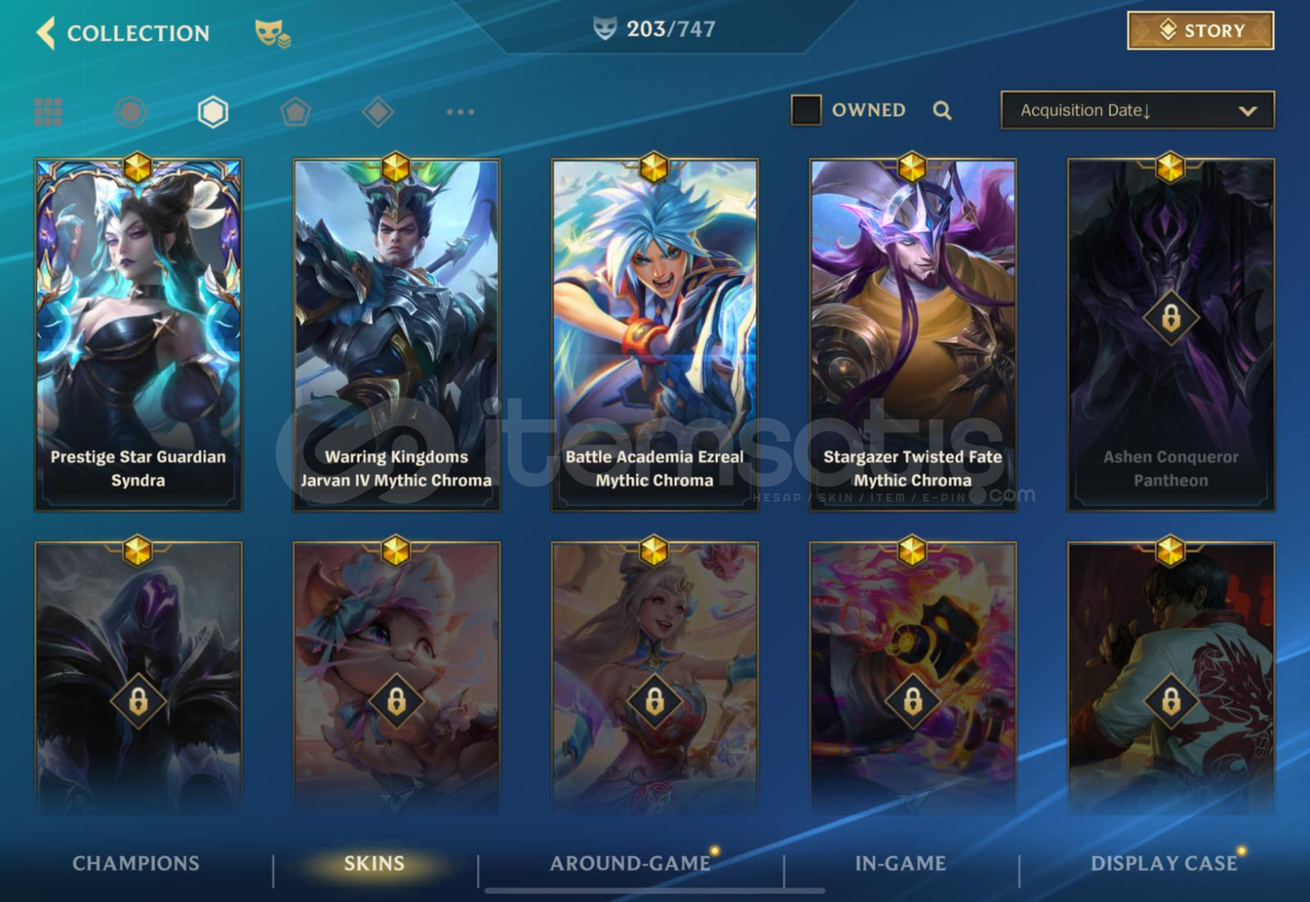Switch to the Champions tab
1310x902 pixels.
tap(135, 863)
